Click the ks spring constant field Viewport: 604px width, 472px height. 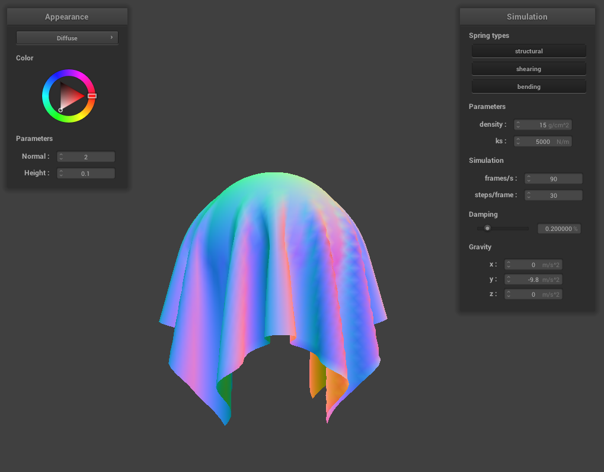(543, 142)
